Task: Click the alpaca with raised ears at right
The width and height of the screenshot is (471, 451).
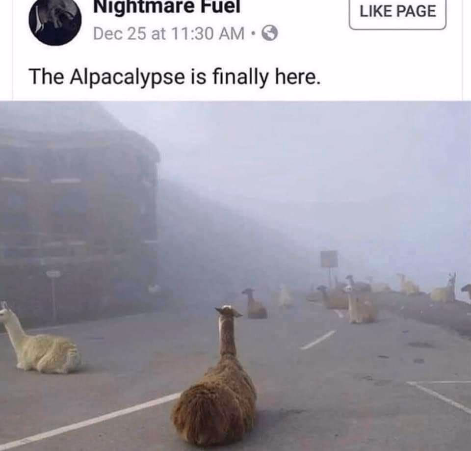Action: click(445, 288)
